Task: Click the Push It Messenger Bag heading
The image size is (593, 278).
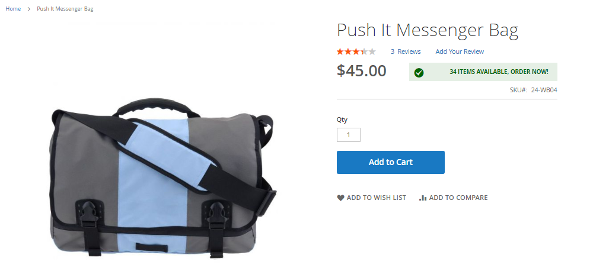Action: point(428,31)
